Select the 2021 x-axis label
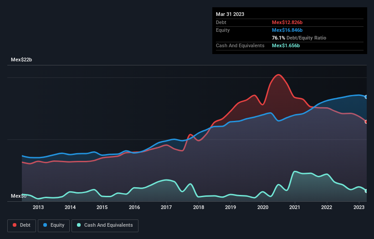Screen dimensions: 374x239 (x=295, y=208)
